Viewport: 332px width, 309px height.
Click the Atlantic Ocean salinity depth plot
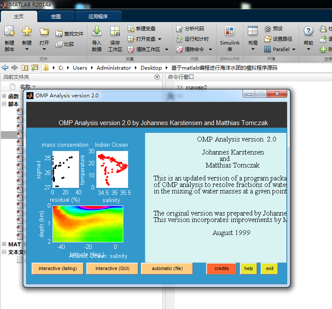point(88,224)
